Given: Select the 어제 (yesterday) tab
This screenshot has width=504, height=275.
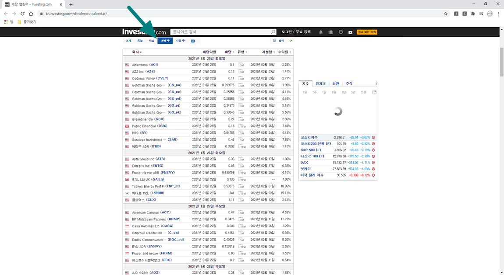Looking at the screenshot, I should pyautogui.click(x=128, y=41).
